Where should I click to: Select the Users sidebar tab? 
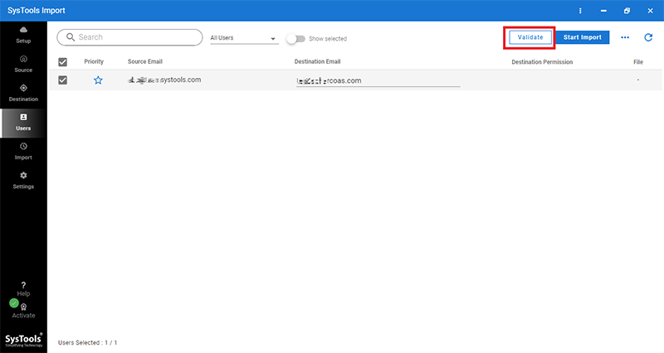click(23, 123)
